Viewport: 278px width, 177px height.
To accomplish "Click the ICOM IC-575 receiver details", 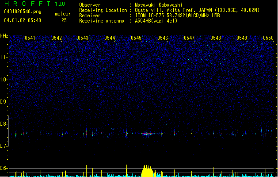I will 177,15.
